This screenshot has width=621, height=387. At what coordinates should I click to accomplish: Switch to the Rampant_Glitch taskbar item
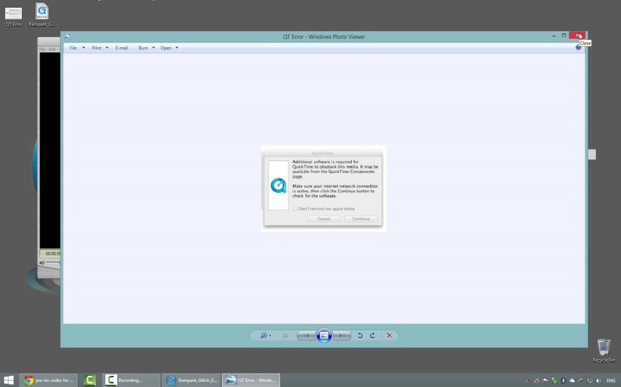[192, 380]
